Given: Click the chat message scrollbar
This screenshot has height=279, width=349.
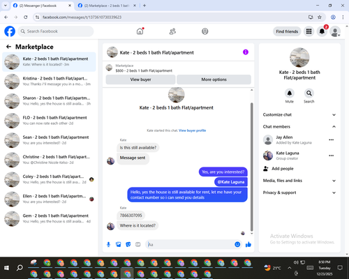Looking at the screenshot, I should pos(251,166).
